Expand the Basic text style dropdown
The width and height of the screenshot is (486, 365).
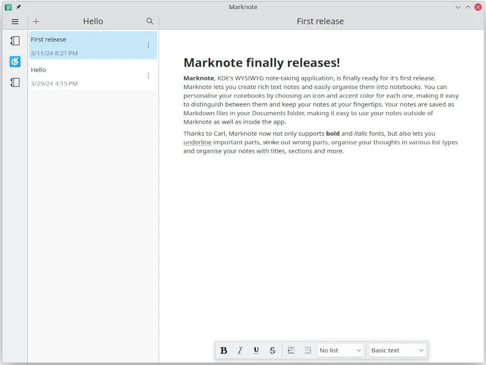397,350
